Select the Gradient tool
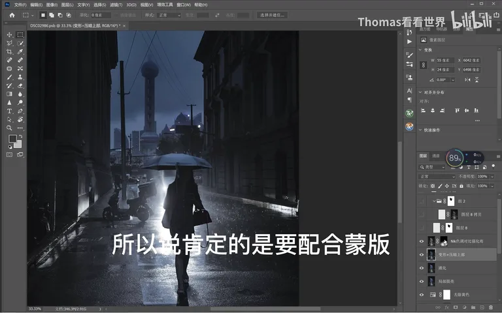Screen dimensions: 502x313 [9, 94]
